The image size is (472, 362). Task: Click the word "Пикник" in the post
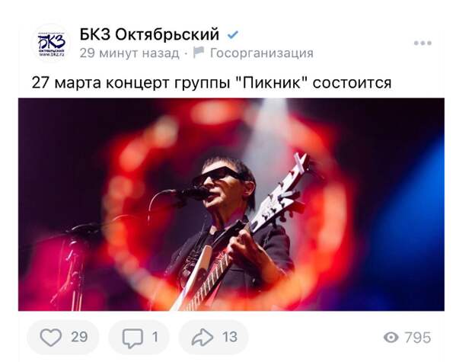coord(272,82)
